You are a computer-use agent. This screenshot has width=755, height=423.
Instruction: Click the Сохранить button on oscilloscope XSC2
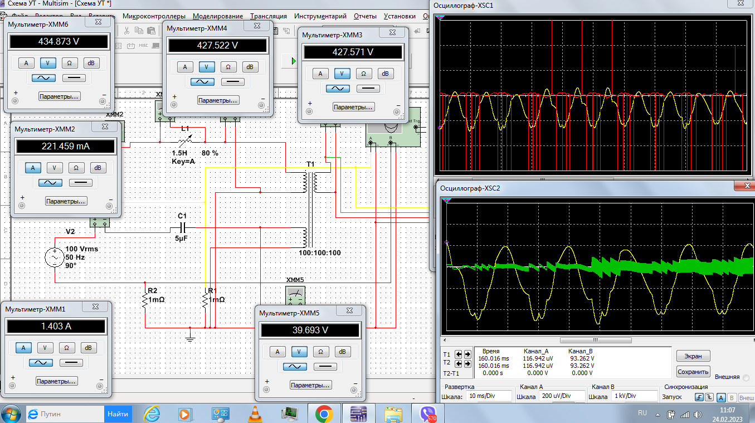[x=693, y=372]
